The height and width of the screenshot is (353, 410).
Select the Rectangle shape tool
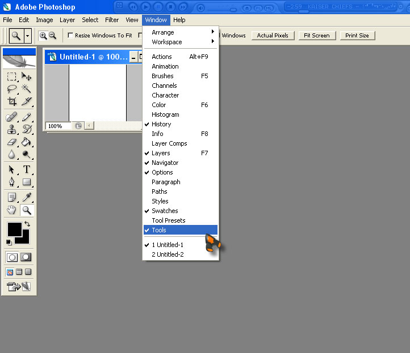27,182
